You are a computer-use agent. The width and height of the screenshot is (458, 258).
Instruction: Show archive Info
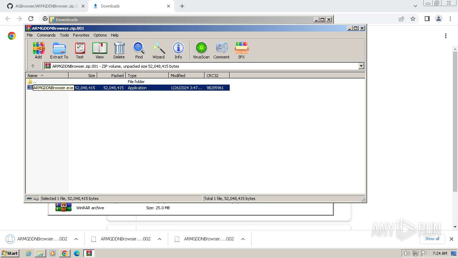click(178, 50)
